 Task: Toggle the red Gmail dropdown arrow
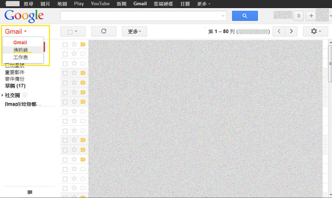[x=25, y=31]
